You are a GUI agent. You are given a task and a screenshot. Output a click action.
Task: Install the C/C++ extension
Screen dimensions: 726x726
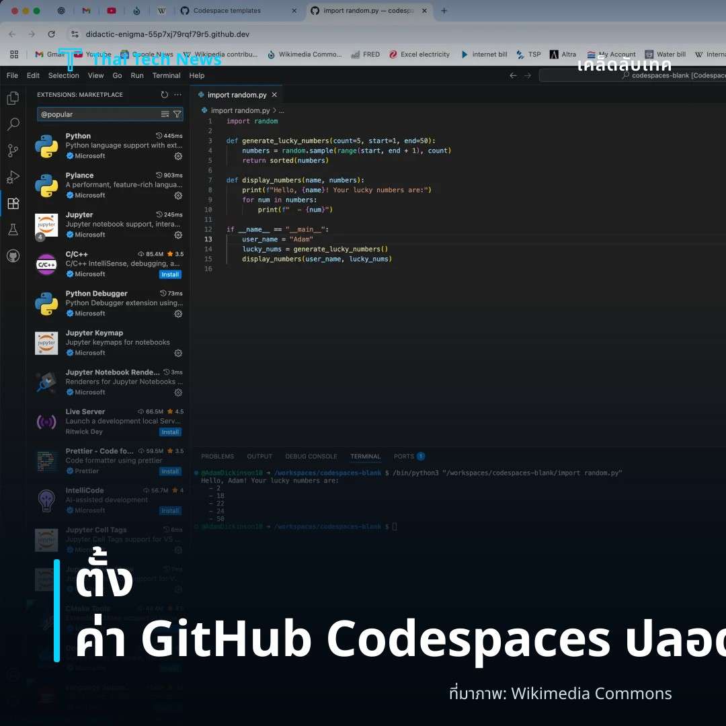pyautogui.click(x=170, y=274)
